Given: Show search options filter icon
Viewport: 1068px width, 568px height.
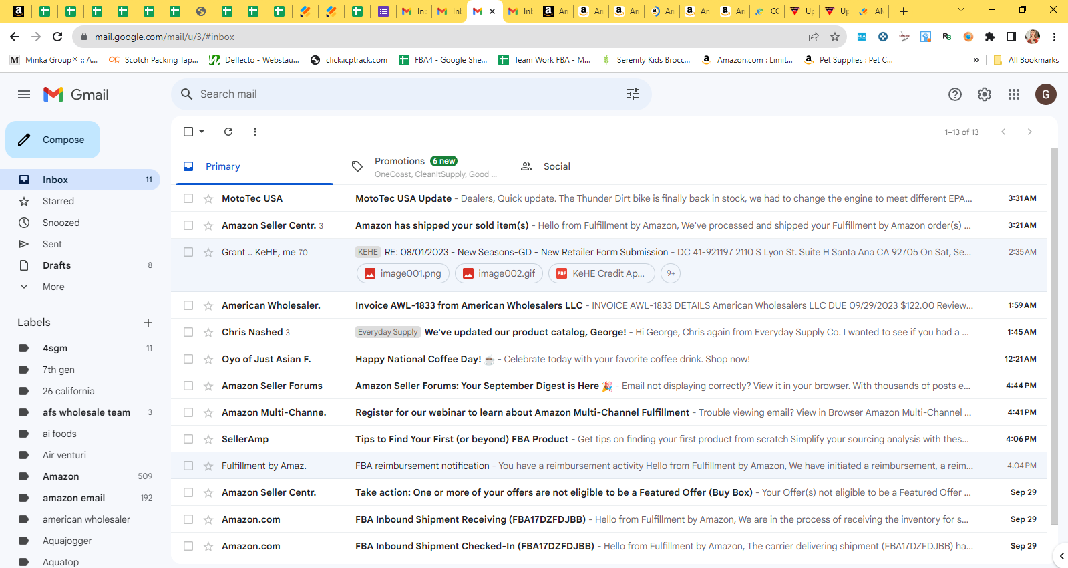Looking at the screenshot, I should (x=633, y=94).
